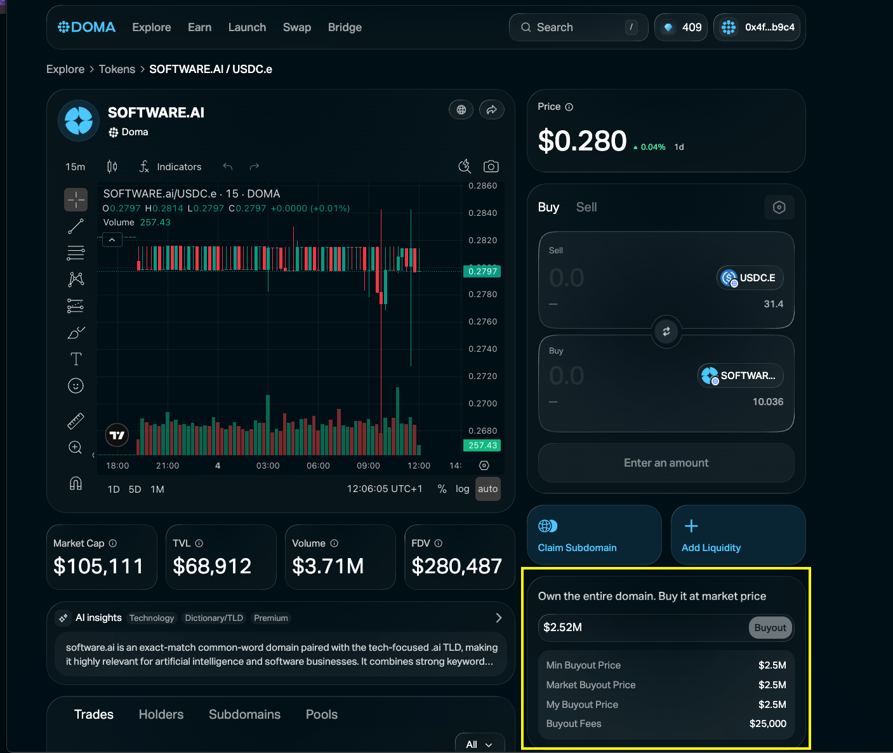Open chart time axis settings gear
The height and width of the screenshot is (753, 893).
484,465
